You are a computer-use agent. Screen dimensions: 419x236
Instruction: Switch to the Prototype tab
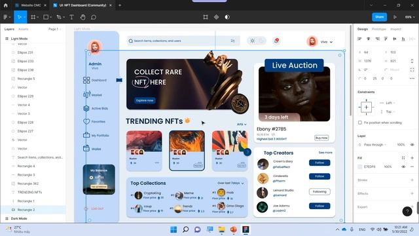[379, 29]
